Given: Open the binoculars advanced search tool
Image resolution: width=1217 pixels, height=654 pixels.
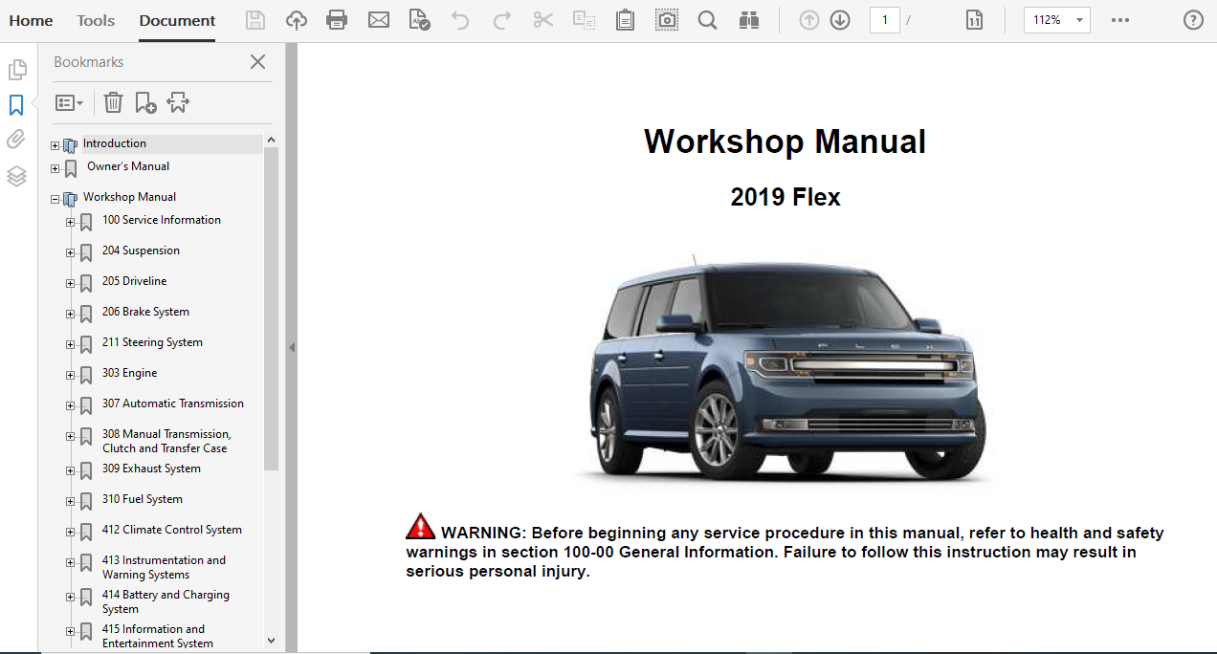Looking at the screenshot, I should pos(748,20).
